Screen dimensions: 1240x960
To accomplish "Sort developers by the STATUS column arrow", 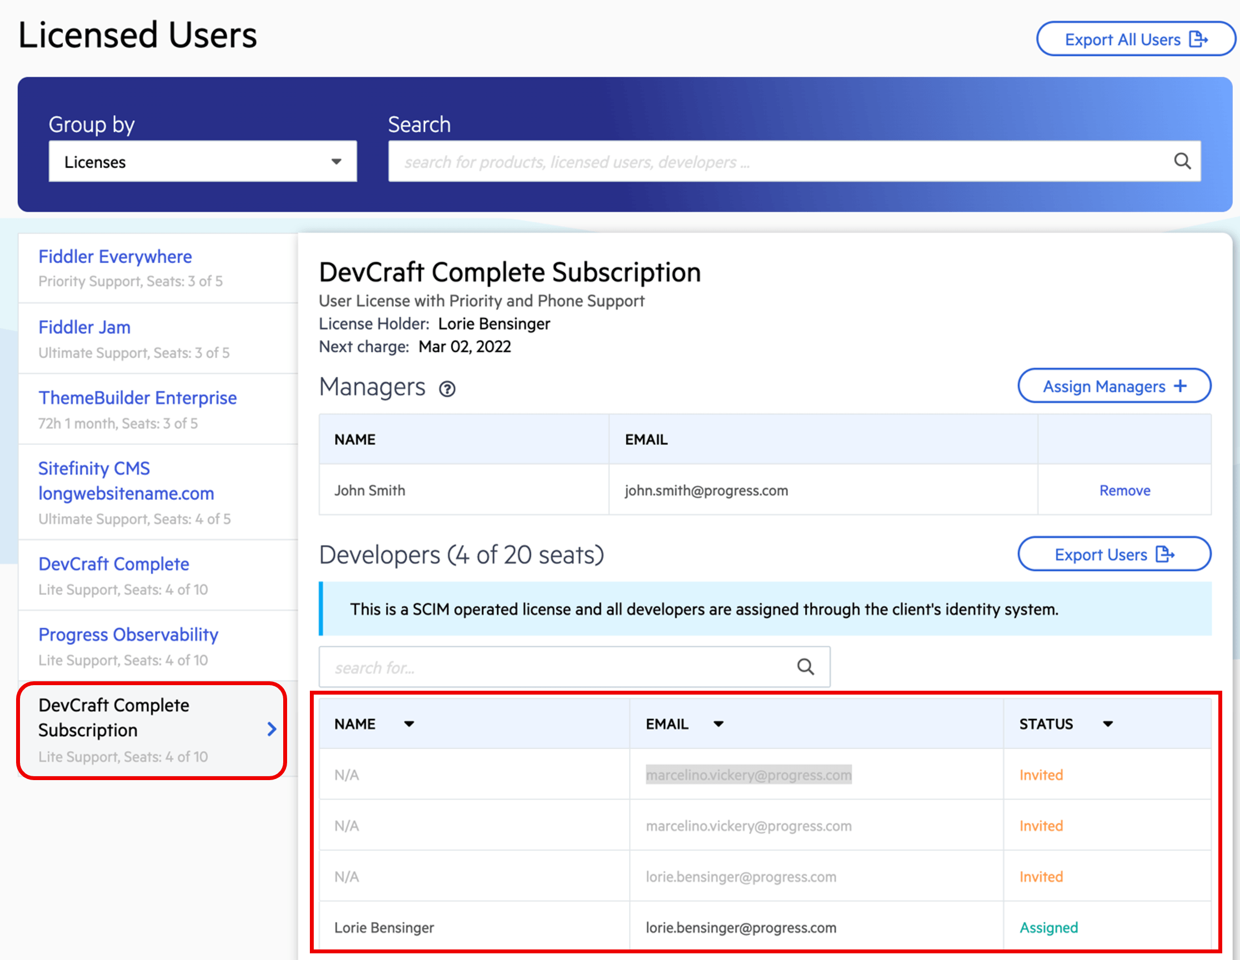I will point(1108,725).
